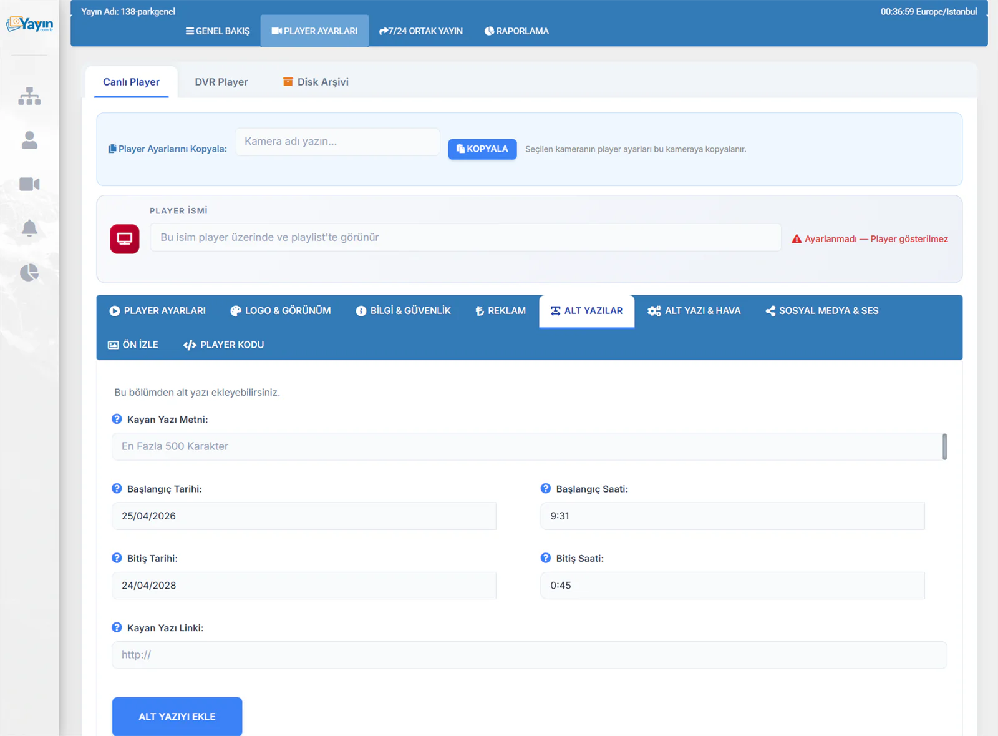Click help icon next to Bitiş Saati
Image resolution: width=998 pixels, height=736 pixels.
point(546,558)
